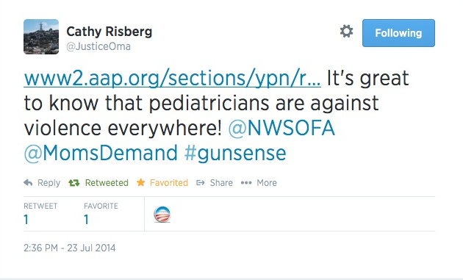The height and width of the screenshot is (280, 463).
Task: Open the @NWSOFA mention
Action: [281, 128]
